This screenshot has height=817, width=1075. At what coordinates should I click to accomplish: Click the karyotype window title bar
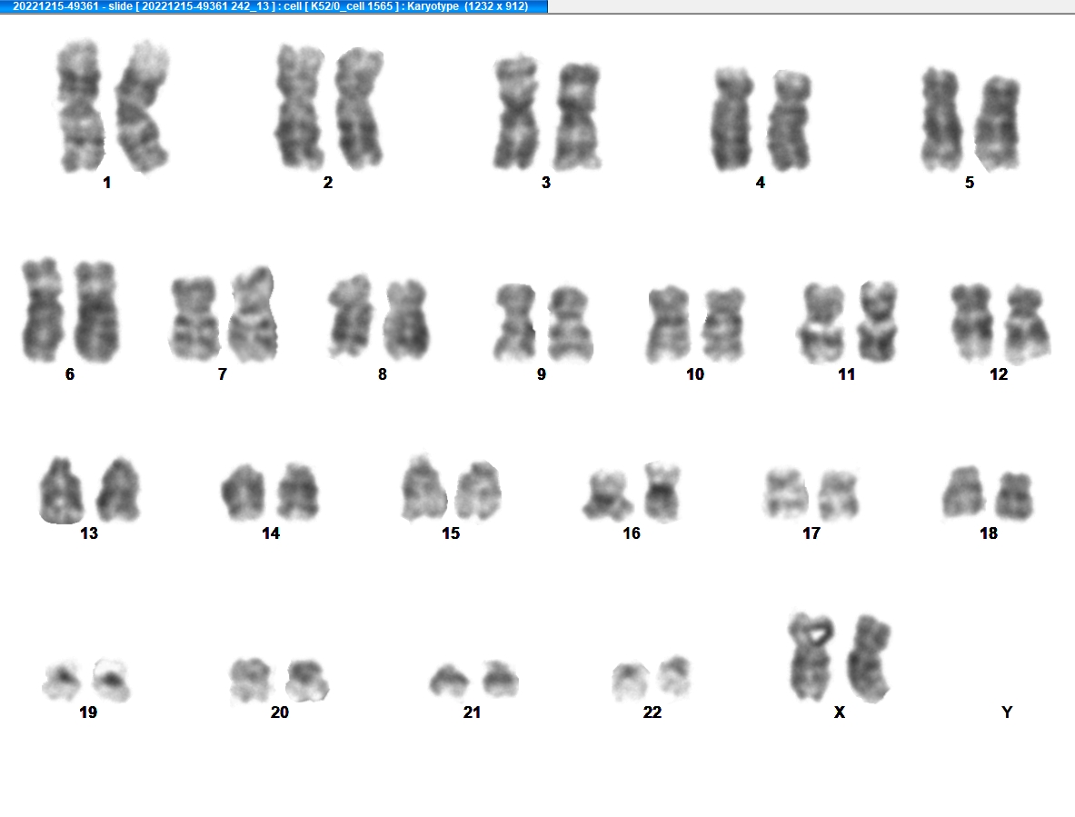coord(274,6)
